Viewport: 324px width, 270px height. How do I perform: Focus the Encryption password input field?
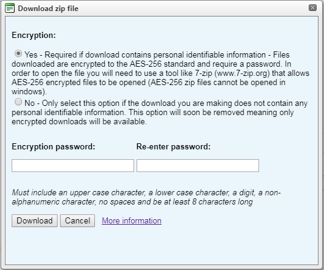[x=73, y=165]
